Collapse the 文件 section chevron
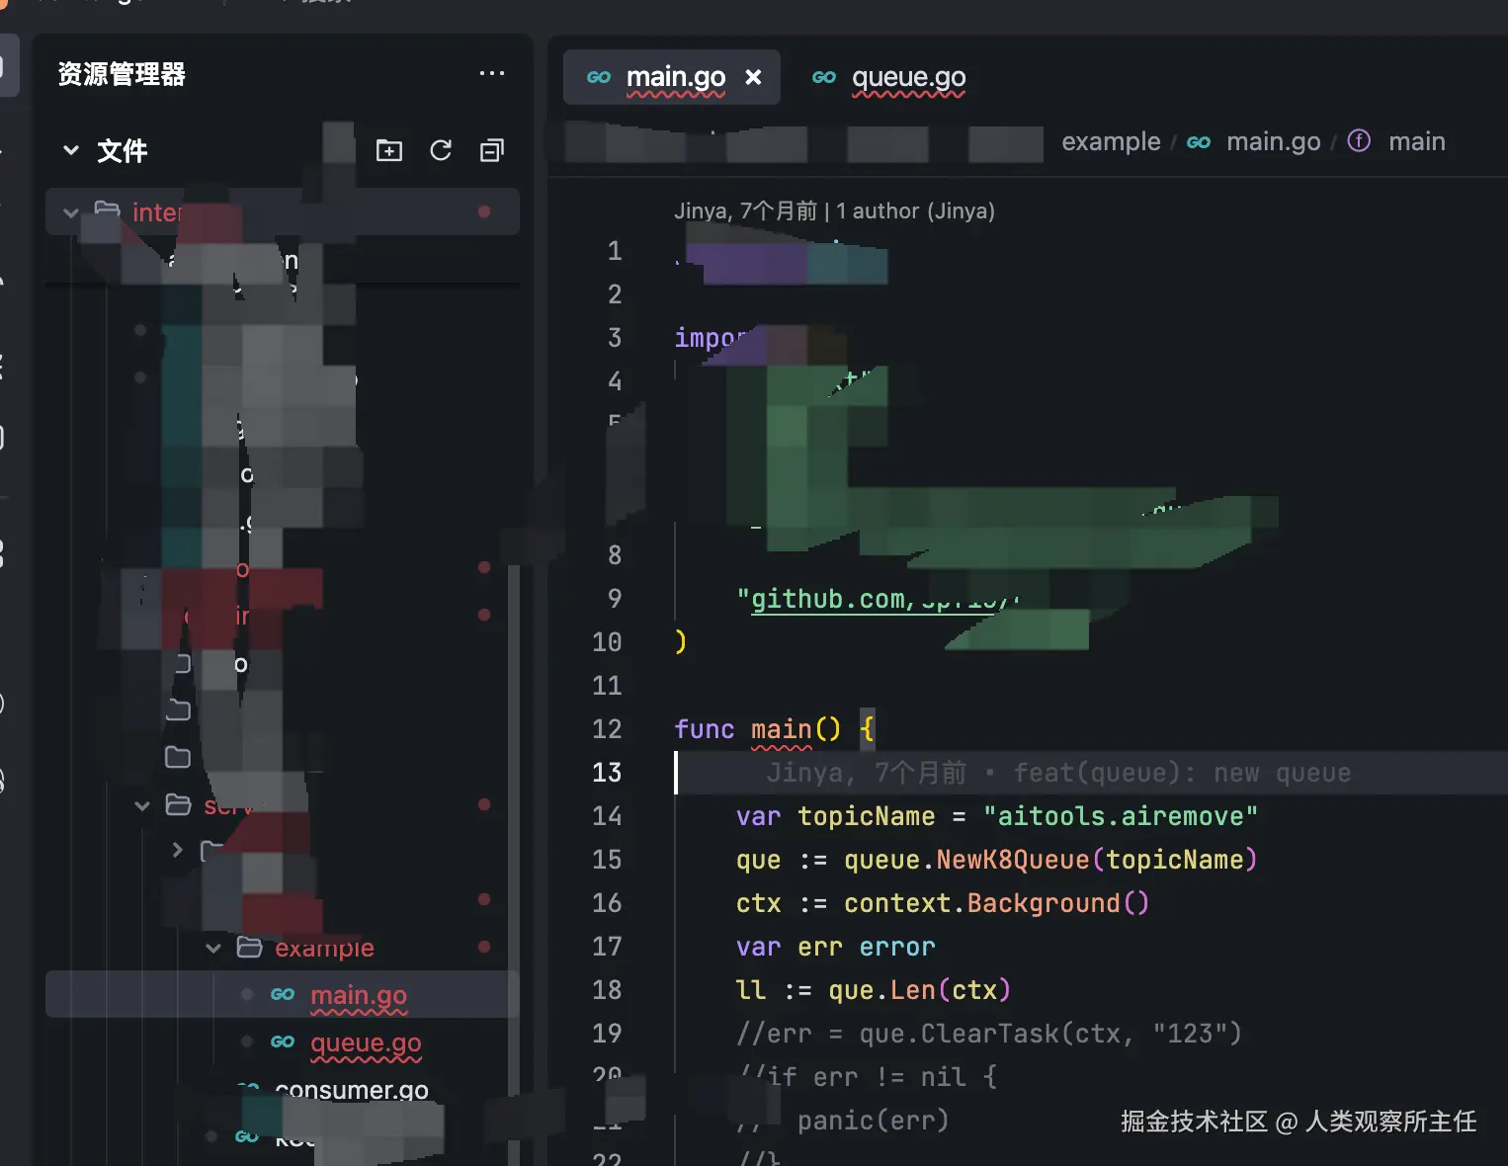Screen dimensions: 1508x1166 71,150
